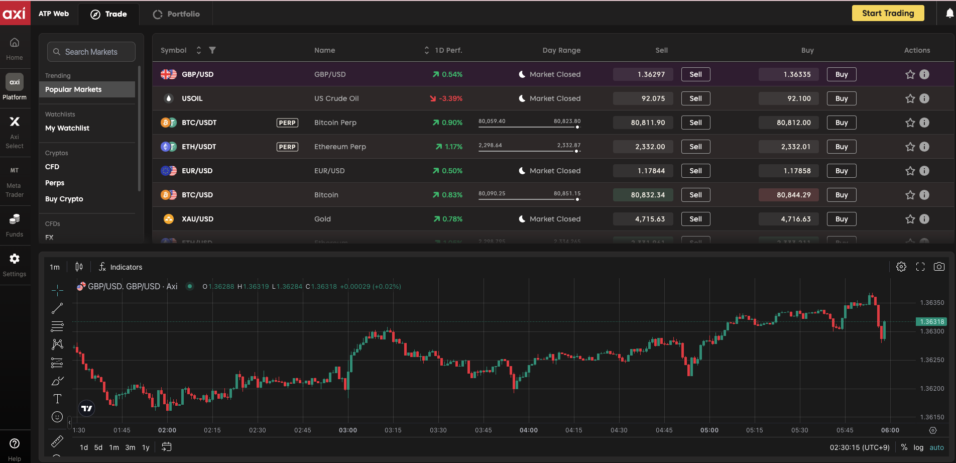Buy ETH/USDT perp

pos(842,147)
